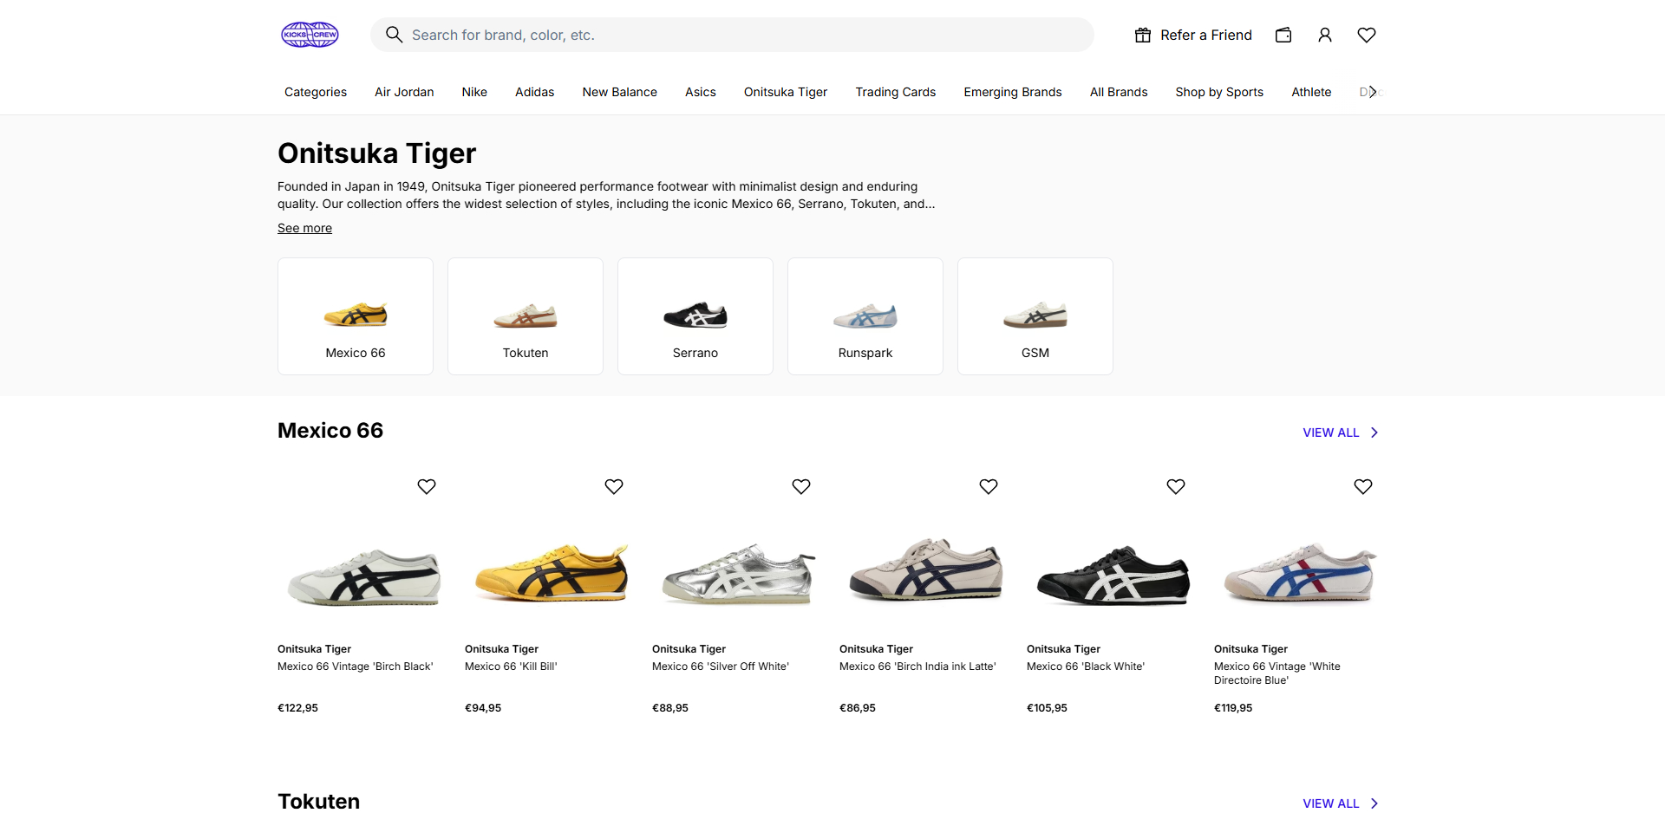Favorite the Mexico 66 'Kill Bill' sneaker
1665x826 pixels.
tap(613, 486)
